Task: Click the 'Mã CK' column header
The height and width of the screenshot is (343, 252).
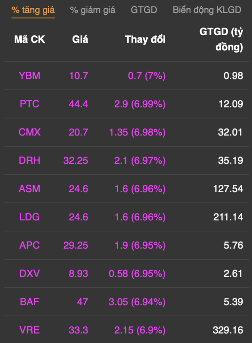Action: pyautogui.click(x=29, y=40)
